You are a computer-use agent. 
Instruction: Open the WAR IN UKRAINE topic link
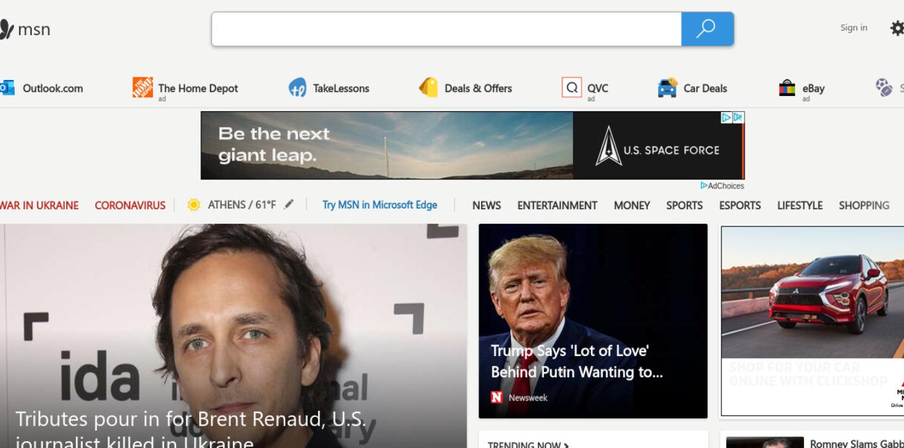point(39,205)
